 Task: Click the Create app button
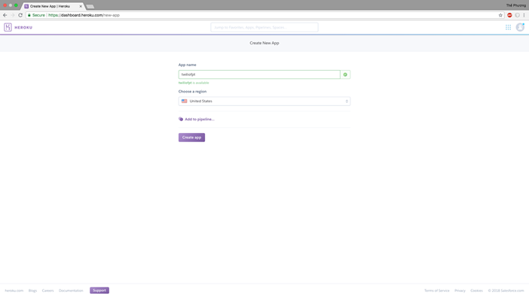click(191, 138)
